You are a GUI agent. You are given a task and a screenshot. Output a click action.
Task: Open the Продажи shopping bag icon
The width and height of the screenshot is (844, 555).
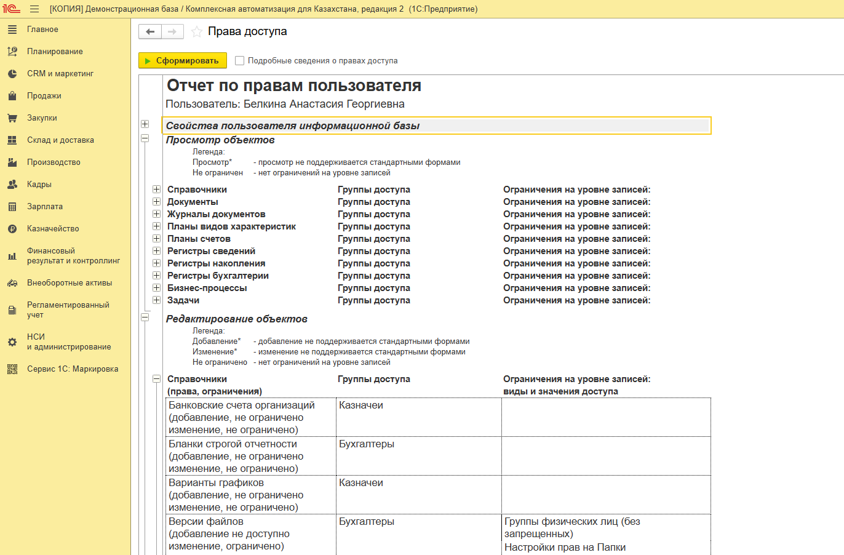coord(12,96)
